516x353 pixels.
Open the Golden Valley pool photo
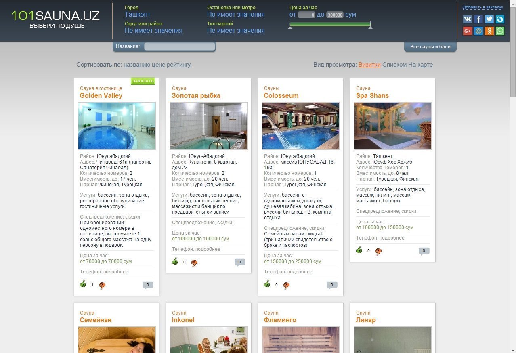coord(117,126)
